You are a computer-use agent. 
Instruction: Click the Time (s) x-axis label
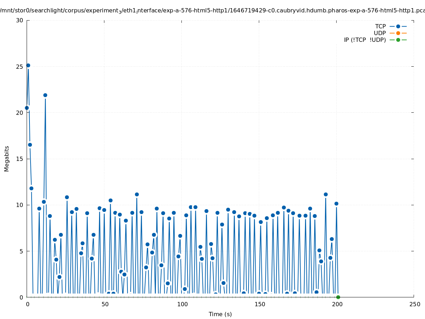[220, 314]
